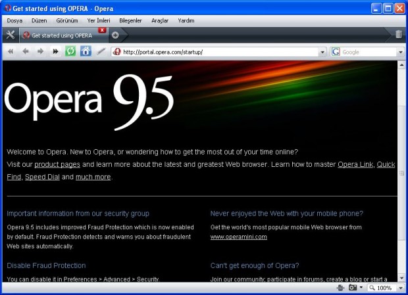Click the Disable Fraud Protection heading
This screenshot has width=408, height=295.
point(46,265)
